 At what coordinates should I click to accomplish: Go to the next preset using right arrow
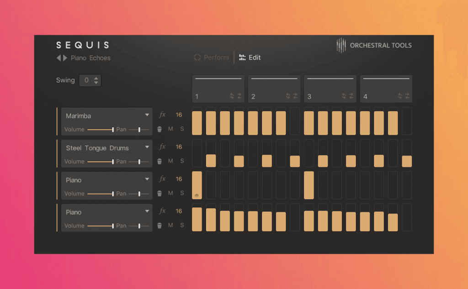[65, 58]
